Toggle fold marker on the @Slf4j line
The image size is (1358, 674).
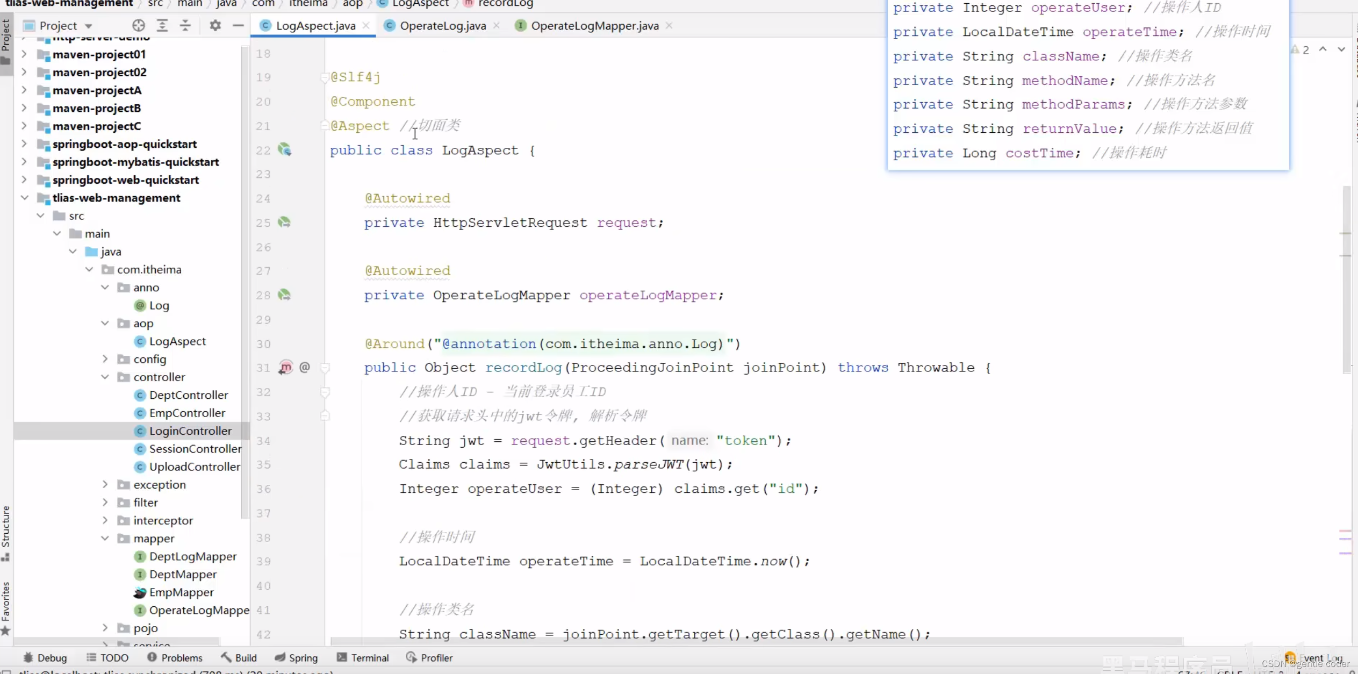(x=324, y=77)
